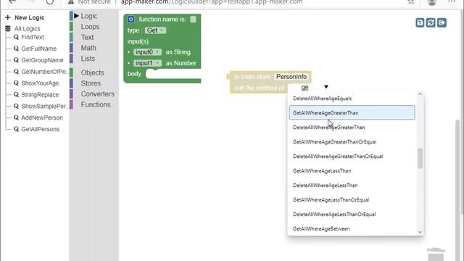Screen dimensions: 464x261
Task: Choose GetAllWhereAgeLessThan option
Action: point(352,171)
